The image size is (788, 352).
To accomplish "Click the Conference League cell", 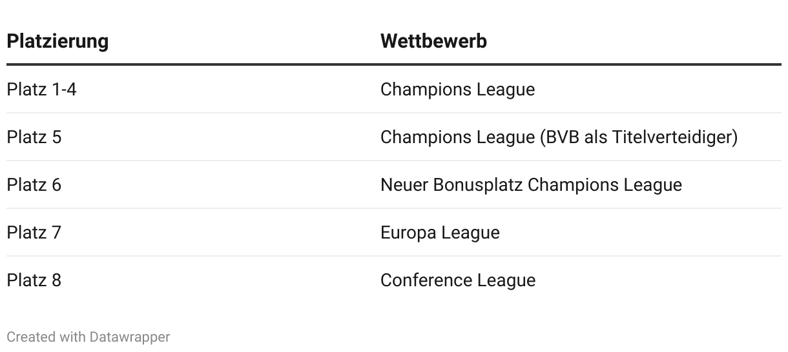I will (x=457, y=280).
